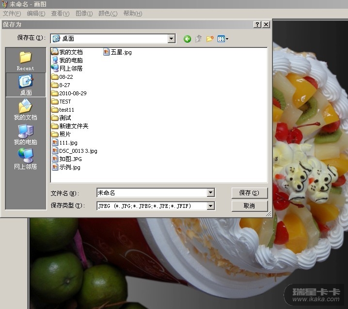Open the 图像(I) menu in 画图

(84, 14)
